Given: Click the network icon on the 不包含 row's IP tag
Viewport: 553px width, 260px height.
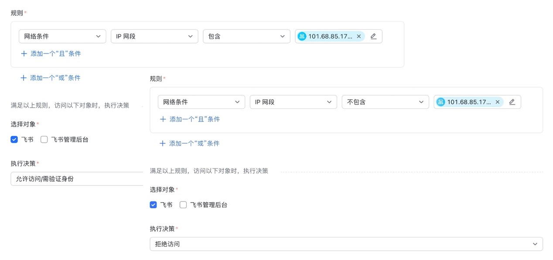Looking at the screenshot, I should (440, 102).
